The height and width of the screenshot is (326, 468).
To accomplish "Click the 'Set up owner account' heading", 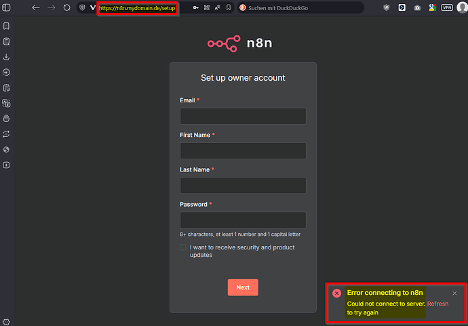I will click(x=243, y=78).
